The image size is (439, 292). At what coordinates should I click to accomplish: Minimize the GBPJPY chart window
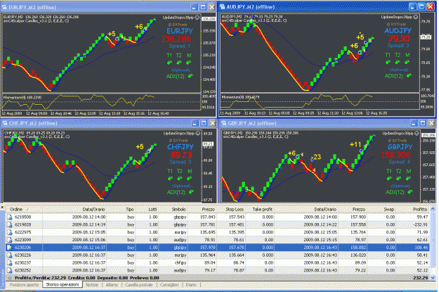pyautogui.click(x=414, y=123)
